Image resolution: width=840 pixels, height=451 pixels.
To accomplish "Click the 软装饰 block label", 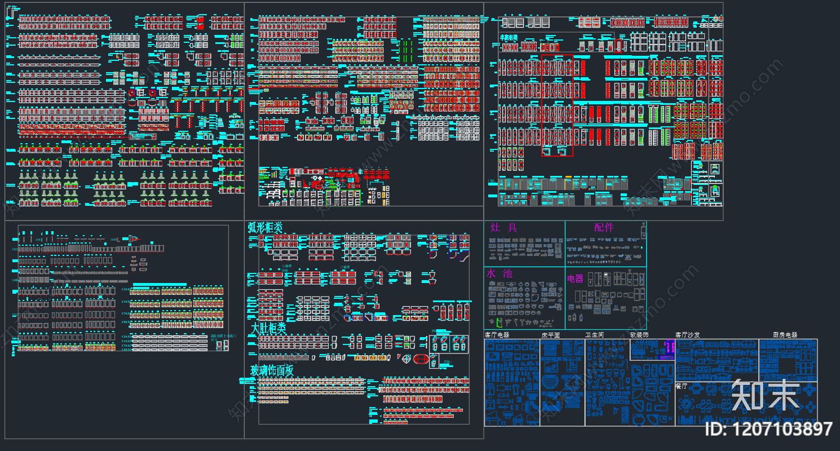I will pos(639,335).
